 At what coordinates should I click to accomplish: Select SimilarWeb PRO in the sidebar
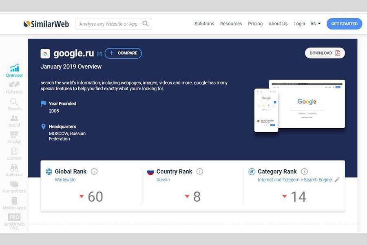(x=14, y=222)
